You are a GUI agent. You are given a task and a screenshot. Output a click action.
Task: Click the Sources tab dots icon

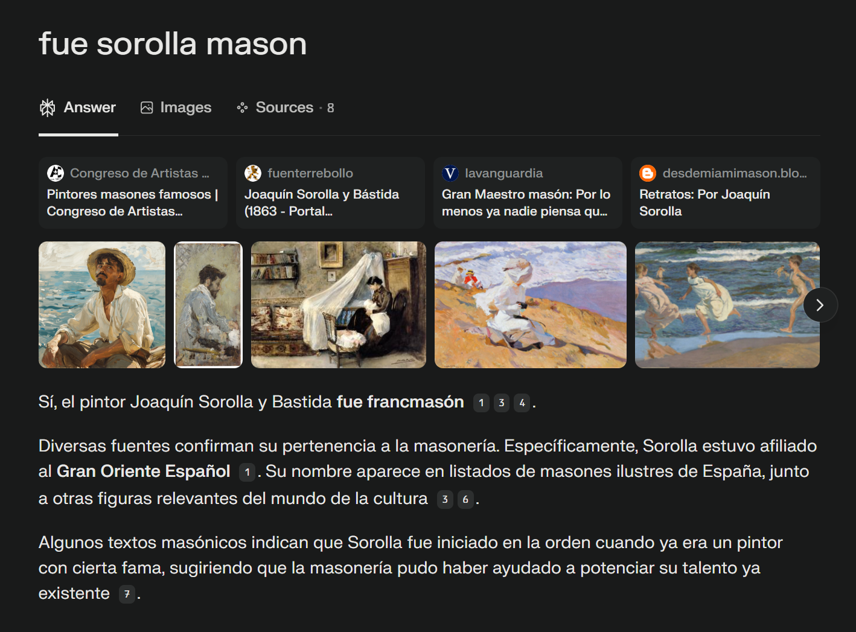[x=242, y=107]
